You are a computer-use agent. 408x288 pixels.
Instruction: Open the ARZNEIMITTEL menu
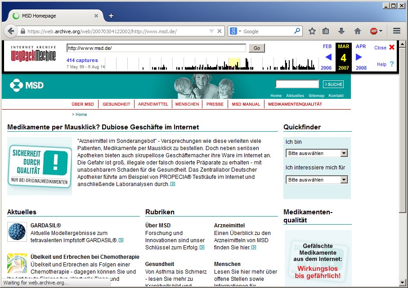coord(153,104)
